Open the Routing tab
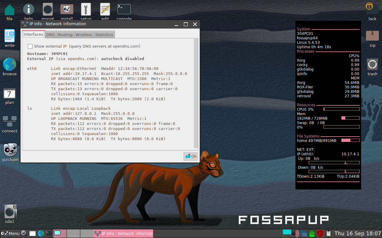 coord(65,35)
